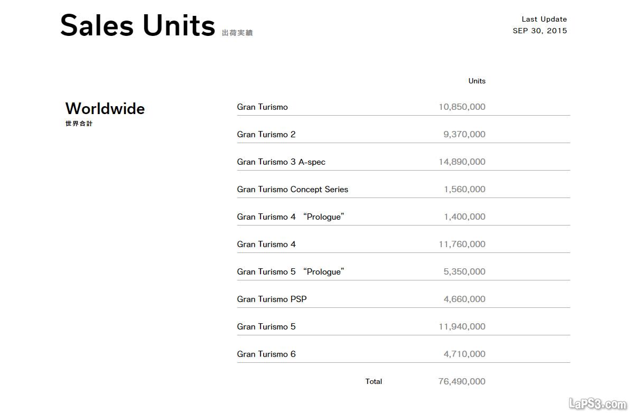Viewport: 632px width, 413px height.
Task: Click the "Last Update" label
Action: [x=544, y=19]
